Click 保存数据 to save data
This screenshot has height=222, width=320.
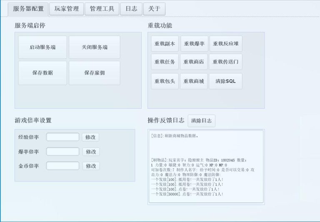click(x=42, y=73)
